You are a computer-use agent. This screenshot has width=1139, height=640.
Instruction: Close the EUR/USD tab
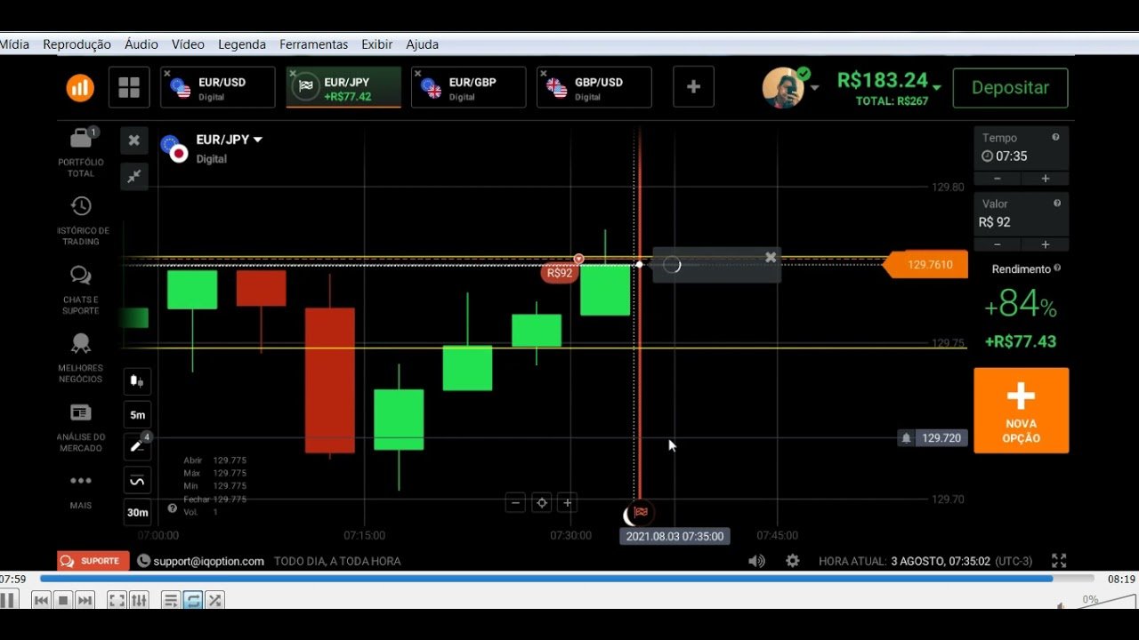coord(166,74)
